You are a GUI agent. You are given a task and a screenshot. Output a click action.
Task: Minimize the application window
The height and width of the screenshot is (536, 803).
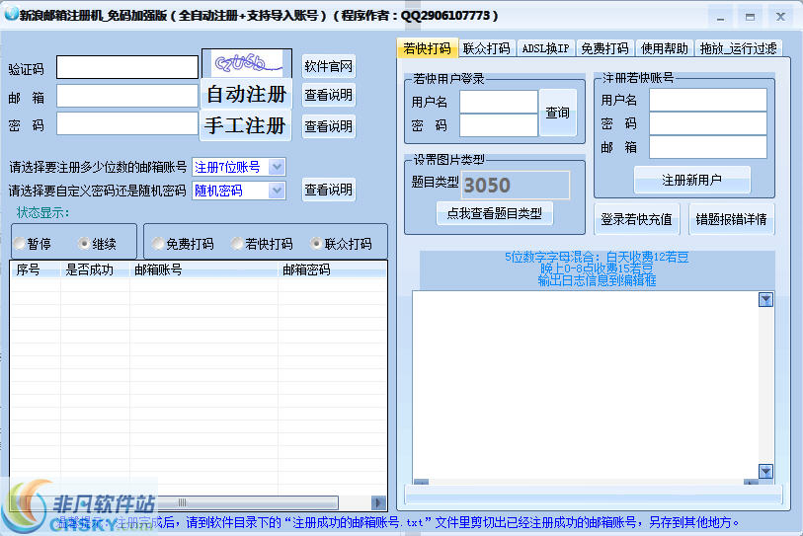(x=721, y=18)
